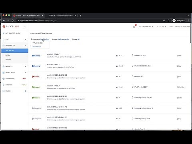
Task: Open the failed test on the OnePlus 6T row
Action: [x=57, y=75]
